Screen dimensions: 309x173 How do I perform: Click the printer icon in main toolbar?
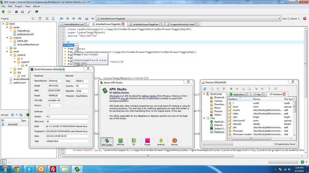(x=16, y=12)
